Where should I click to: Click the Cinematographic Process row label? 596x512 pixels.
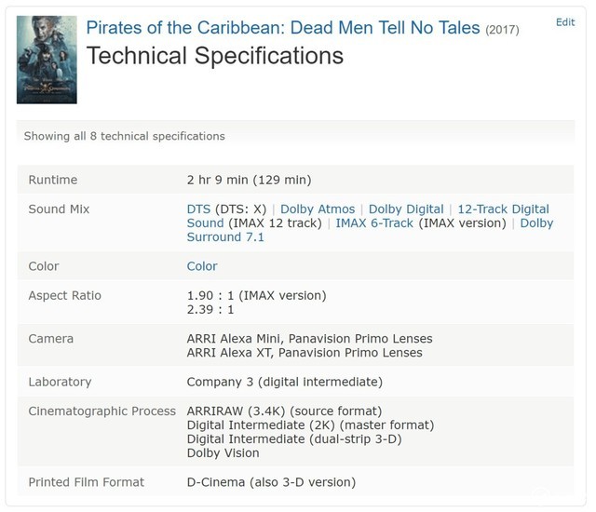tap(102, 411)
